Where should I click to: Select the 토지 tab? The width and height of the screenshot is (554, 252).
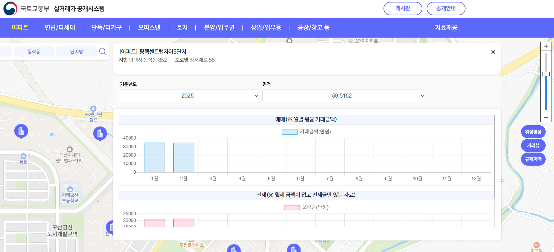tap(182, 27)
